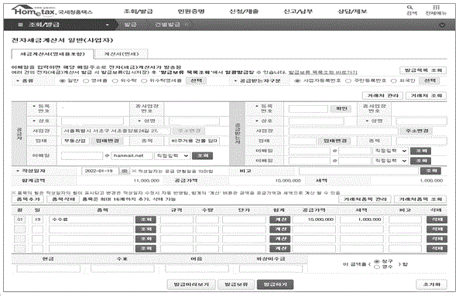
Task: Click the 합계금액 value 11,000,000
Action: pos(146,181)
